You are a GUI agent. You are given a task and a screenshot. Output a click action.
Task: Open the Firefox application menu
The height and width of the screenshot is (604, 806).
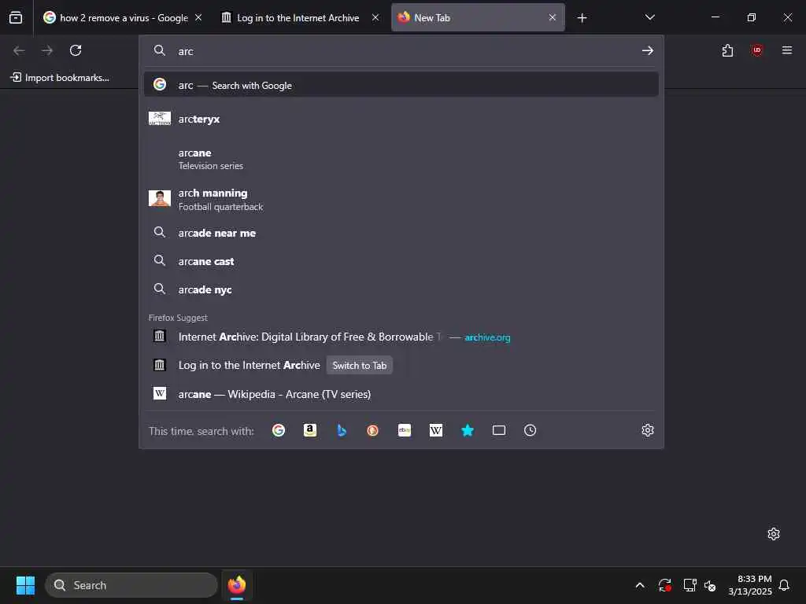pos(786,50)
